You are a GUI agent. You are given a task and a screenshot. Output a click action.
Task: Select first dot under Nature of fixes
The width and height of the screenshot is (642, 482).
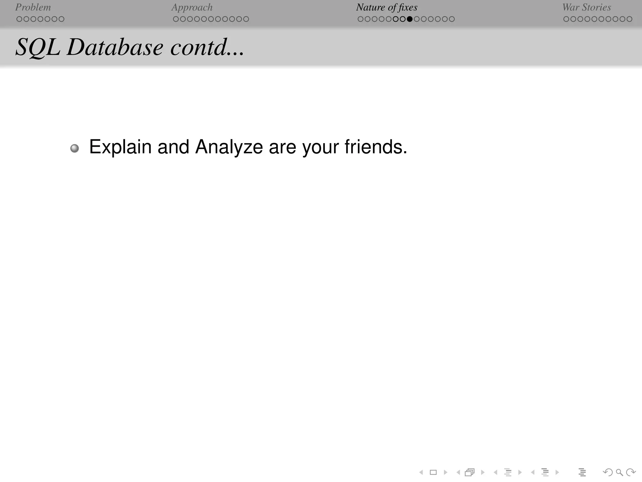360,19
